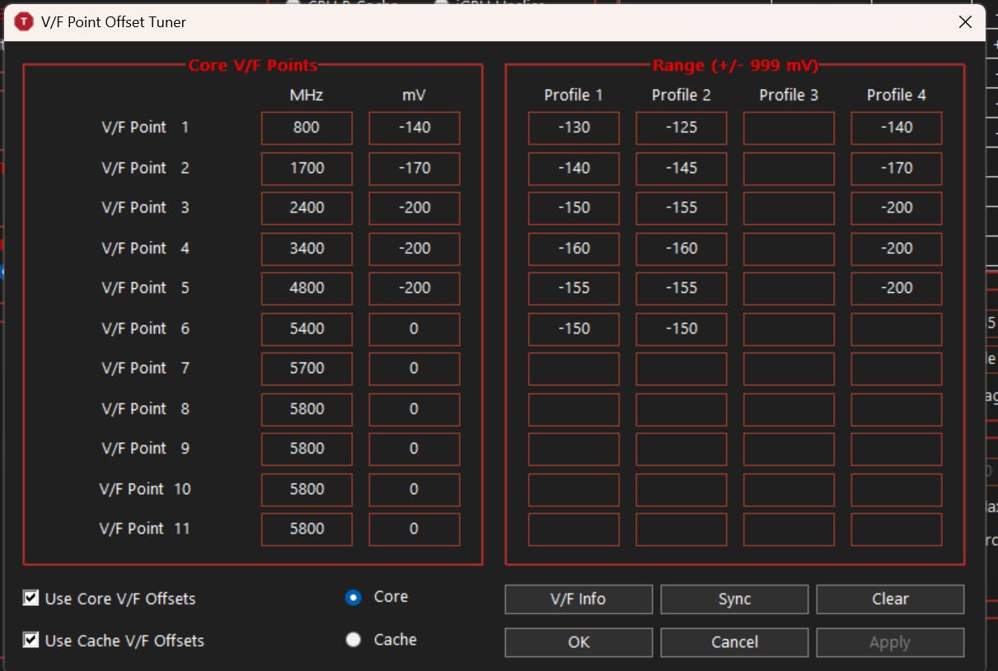Confirm with the OK button
This screenshot has height=671, width=998.
579,642
